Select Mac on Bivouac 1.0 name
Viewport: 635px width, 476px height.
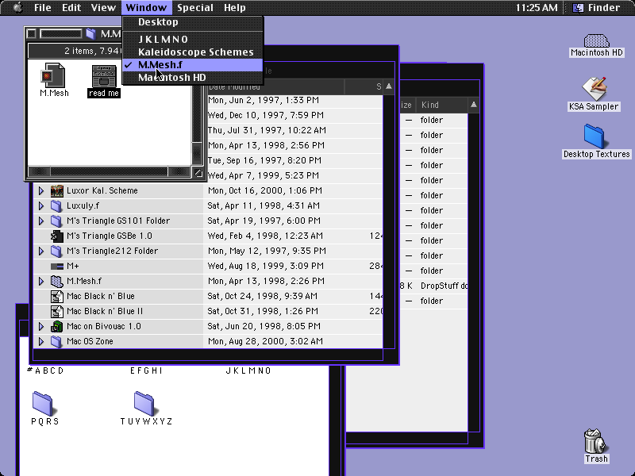tap(104, 326)
